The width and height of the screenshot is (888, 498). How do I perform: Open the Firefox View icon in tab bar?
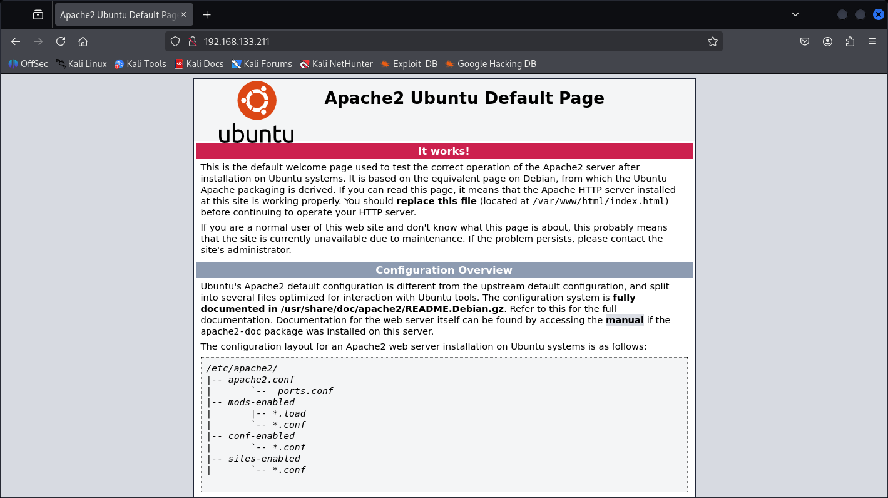click(38, 14)
